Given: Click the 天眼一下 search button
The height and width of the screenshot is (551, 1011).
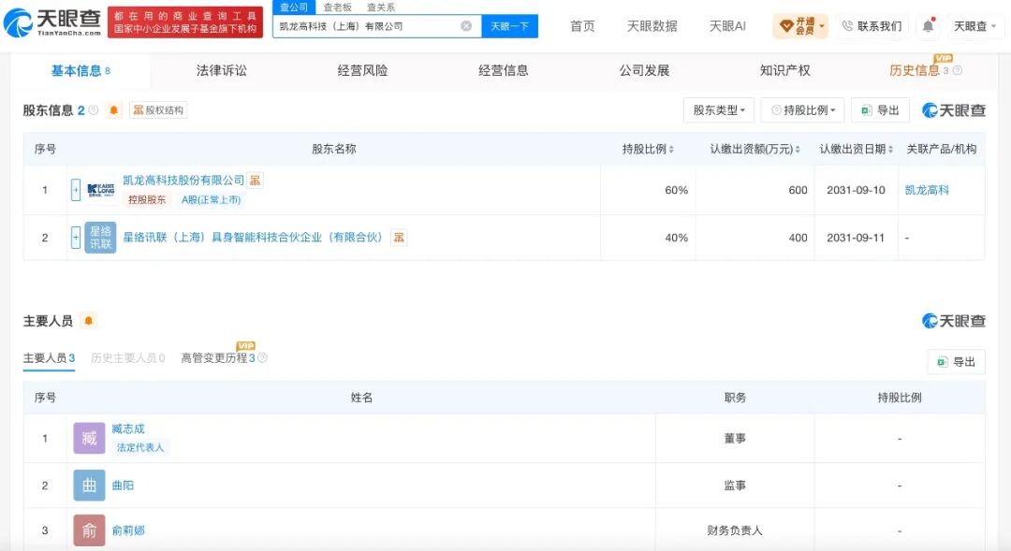Looking at the screenshot, I should point(509,26).
